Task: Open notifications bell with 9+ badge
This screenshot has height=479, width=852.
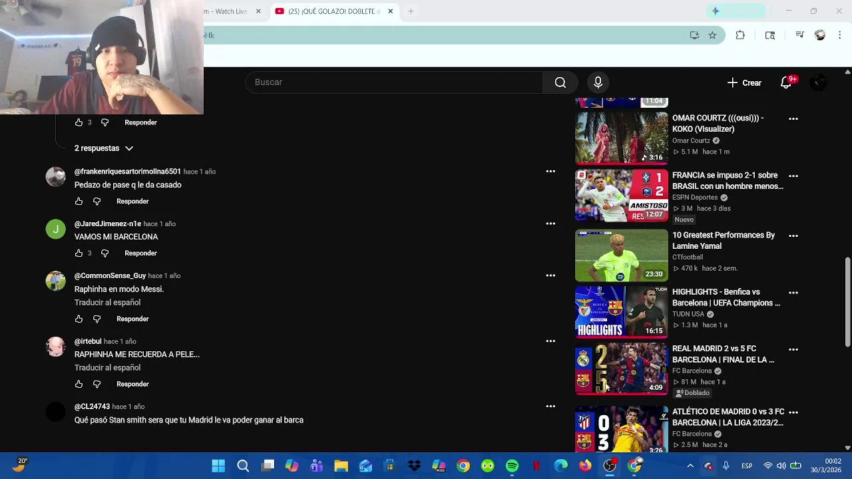Action: [x=786, y=82]
